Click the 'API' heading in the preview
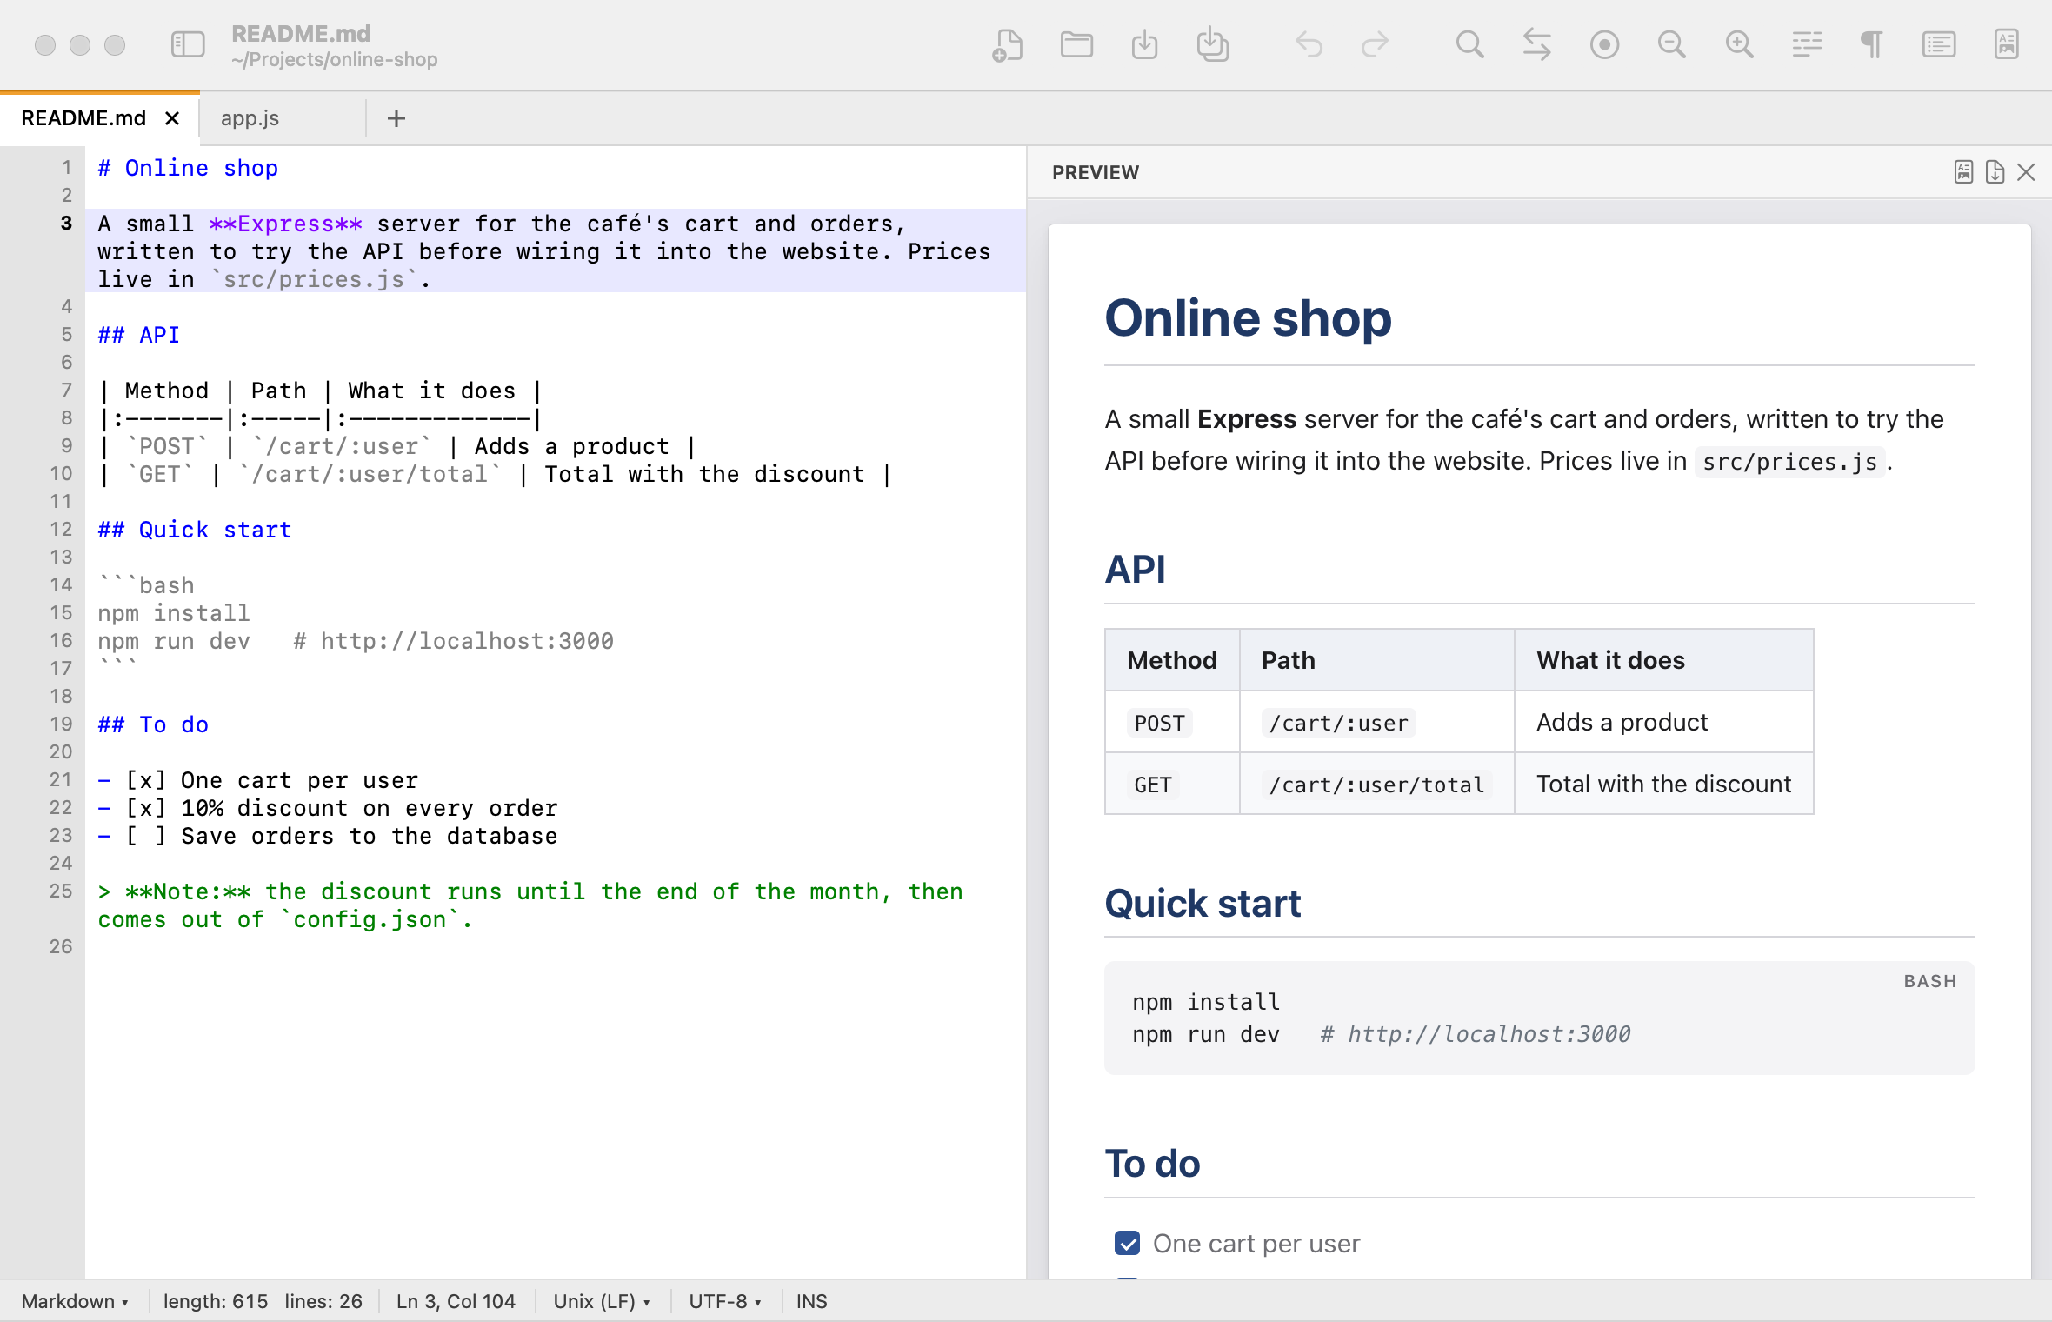2052x1322 pixels. (1135, 570)
